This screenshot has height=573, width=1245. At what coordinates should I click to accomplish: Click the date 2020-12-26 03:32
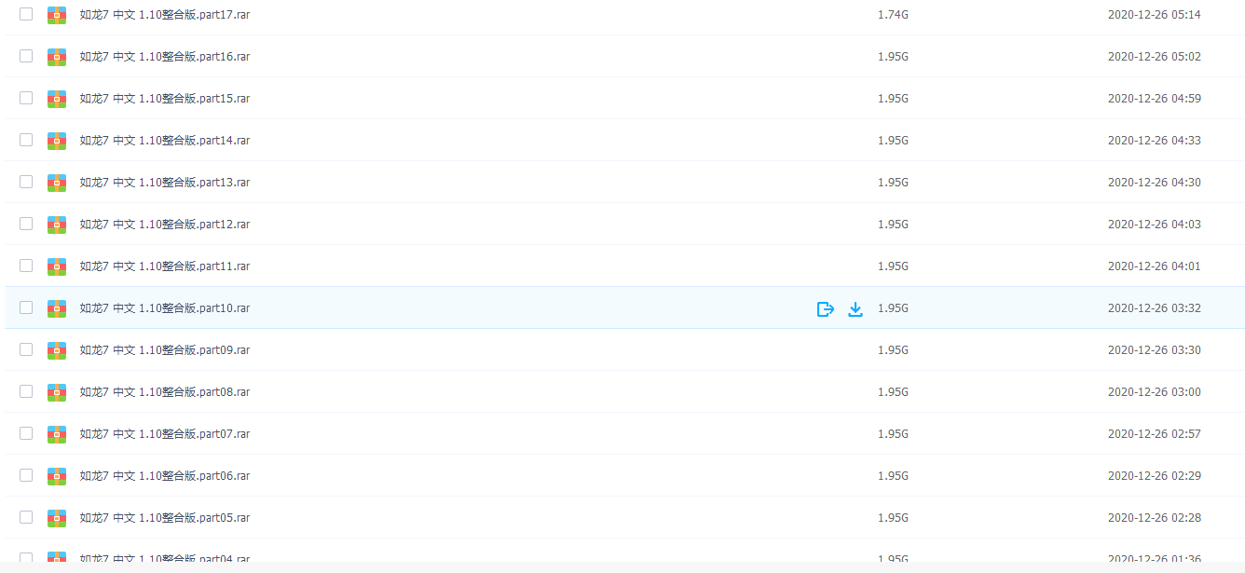point(1154,308)
